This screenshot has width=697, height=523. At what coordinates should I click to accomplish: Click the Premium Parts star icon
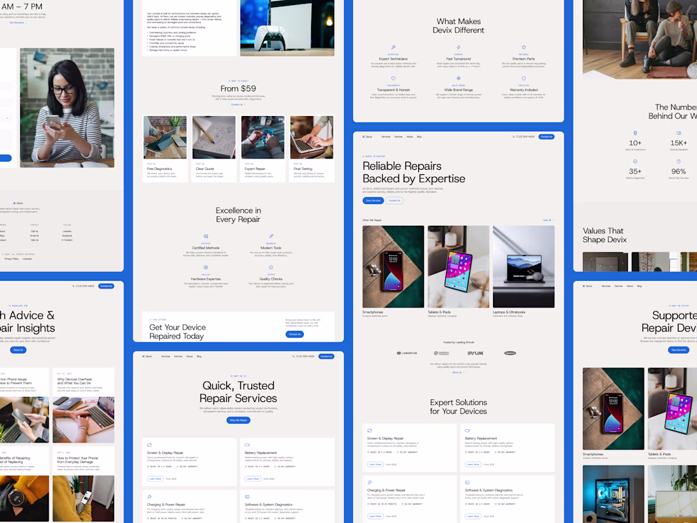[523, 47]
